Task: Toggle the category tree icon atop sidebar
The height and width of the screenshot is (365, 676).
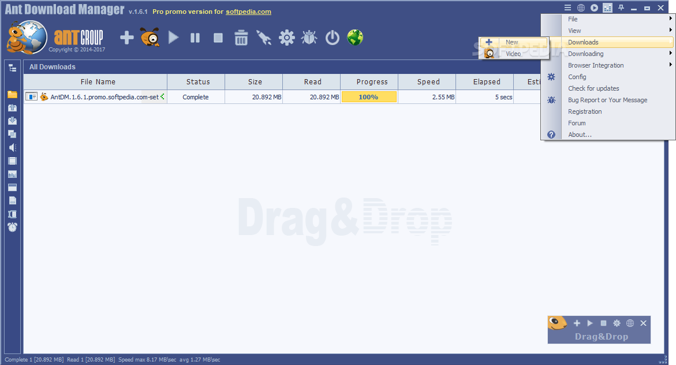Action: [x=13, y=68]
